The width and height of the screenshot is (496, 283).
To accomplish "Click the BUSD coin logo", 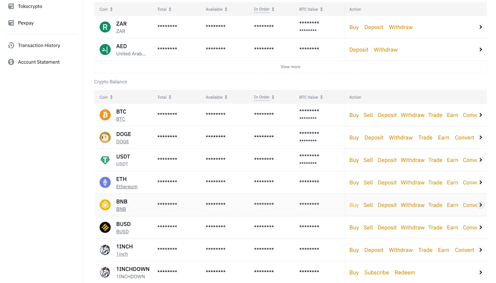I will (105, 227).
